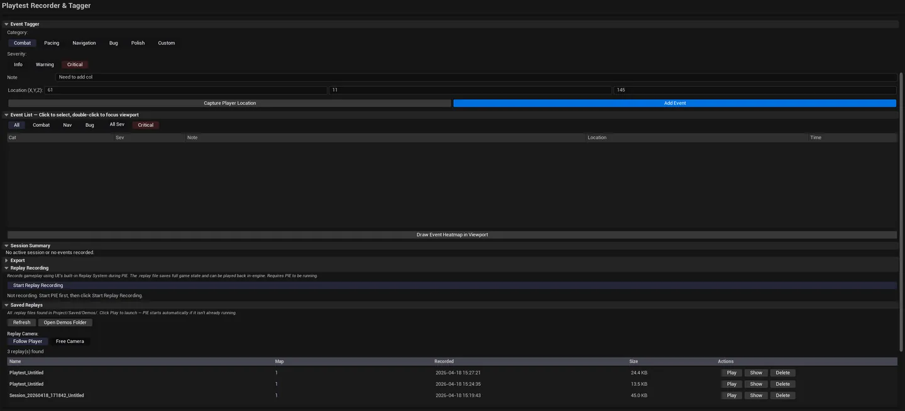Collapse the Saved Replays section
This screenshot has width=905, height=411.
pyautogui.click(x=6, y=305)
